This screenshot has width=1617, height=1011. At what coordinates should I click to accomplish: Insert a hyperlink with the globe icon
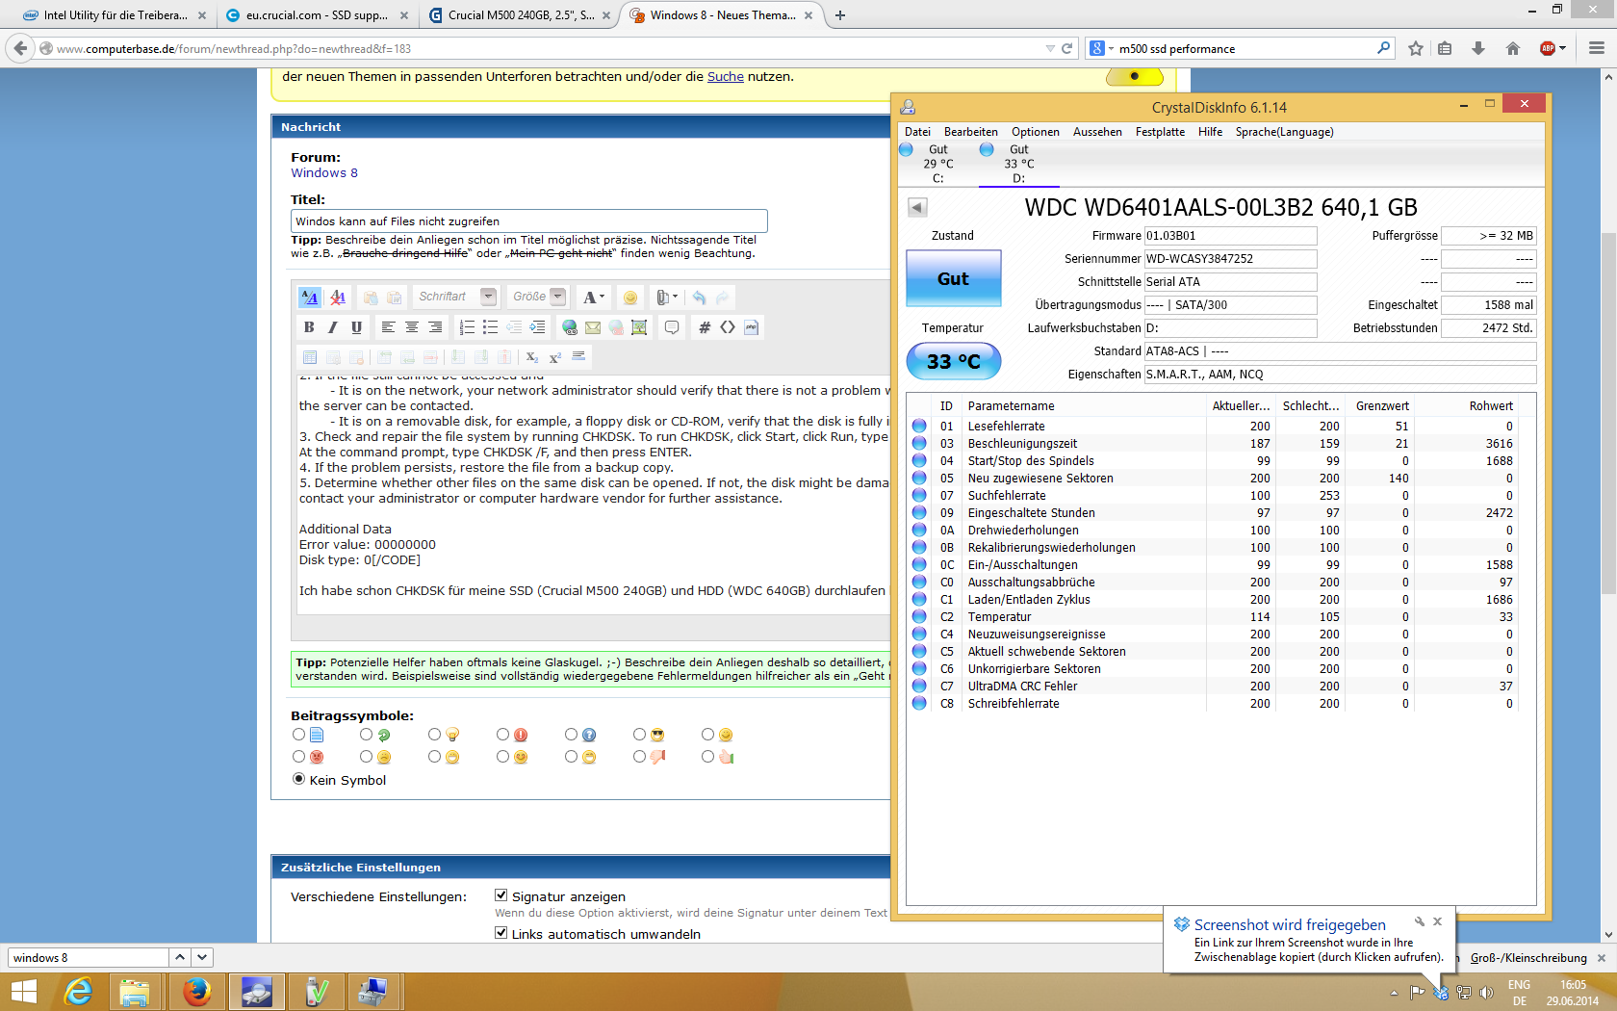[x=570, y=327]
